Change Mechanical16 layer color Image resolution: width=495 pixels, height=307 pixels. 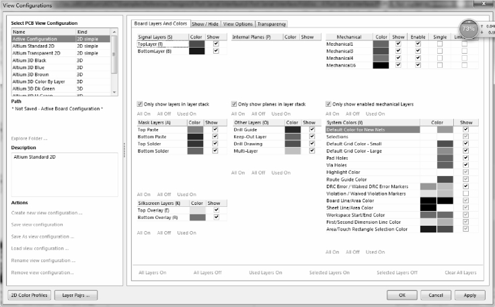pyautogui.click(x=381, y=65)
